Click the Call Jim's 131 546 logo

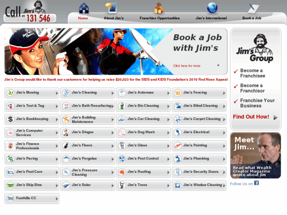tap(30, 12)
